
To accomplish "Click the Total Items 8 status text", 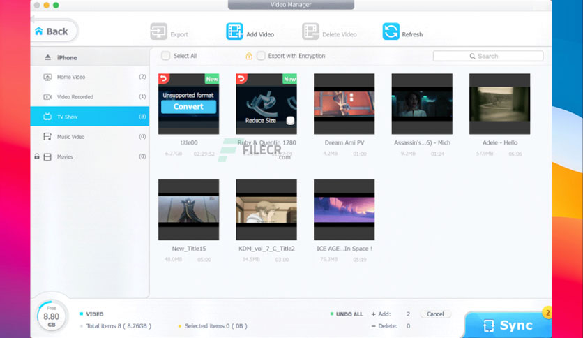I will 119,325.
